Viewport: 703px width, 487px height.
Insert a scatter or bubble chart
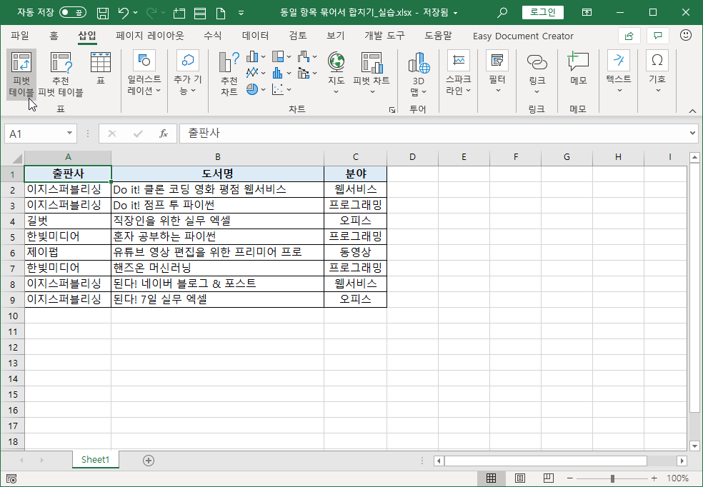pyautogui.click(x=281, y=89)
